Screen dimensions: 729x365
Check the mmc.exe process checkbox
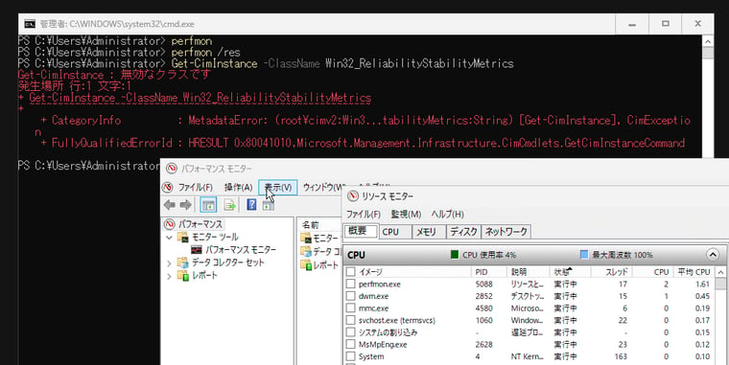(351, 308)
